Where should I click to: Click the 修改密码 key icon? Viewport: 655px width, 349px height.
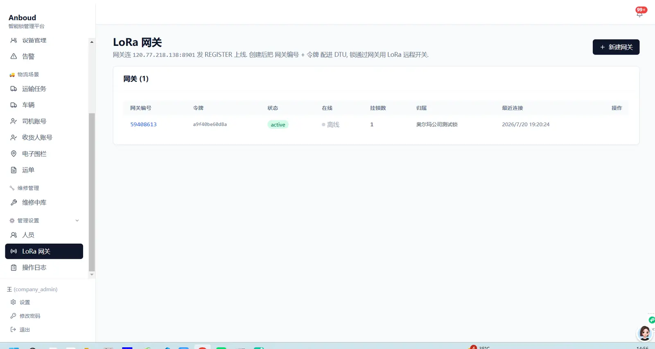[x=13, y=316]
